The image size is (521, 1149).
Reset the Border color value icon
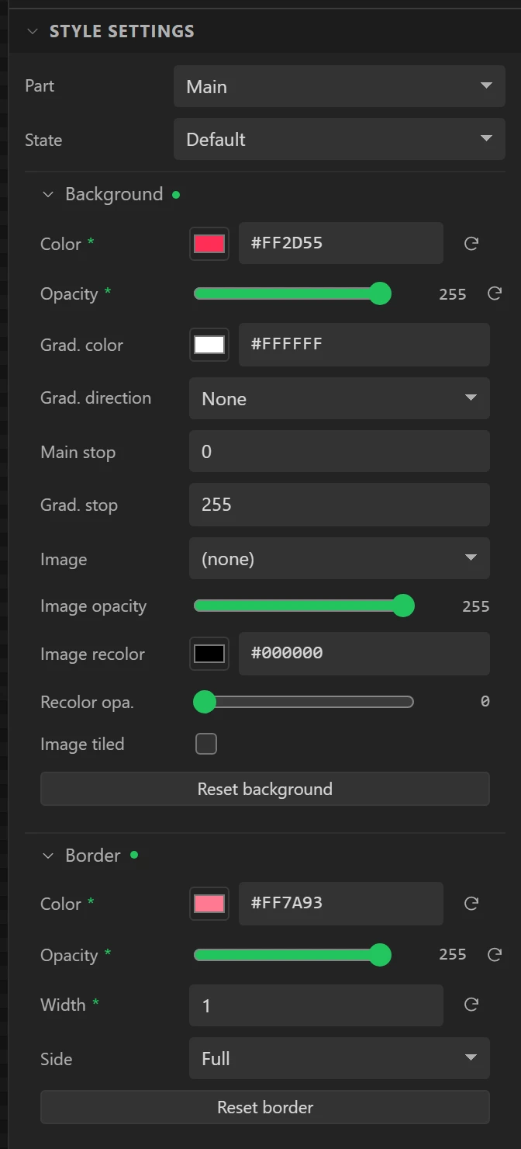click(x=471, y=904)
